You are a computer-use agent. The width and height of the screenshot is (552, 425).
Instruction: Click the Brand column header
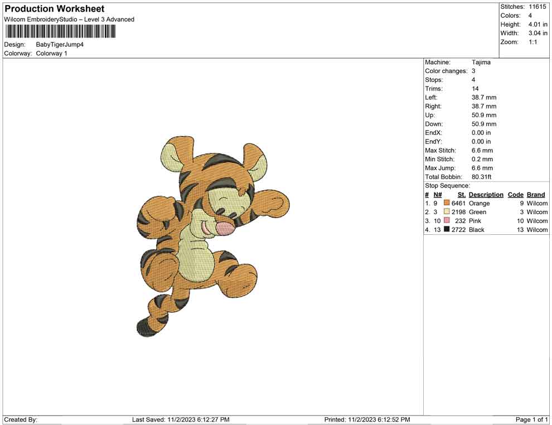(x=536, y=195)
